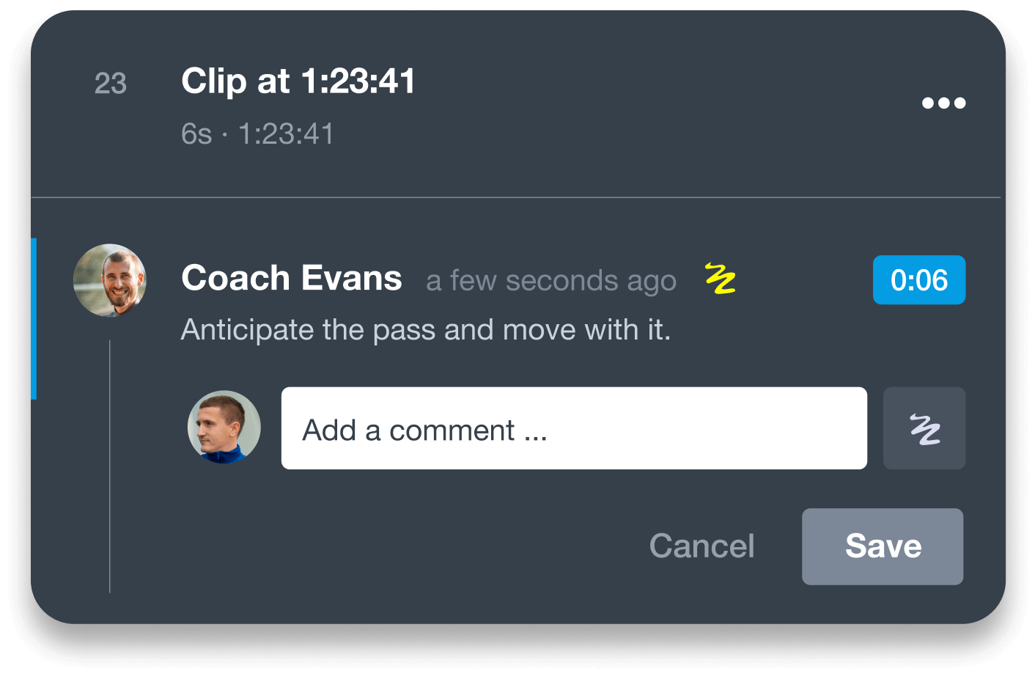Click Coach Evans's name
This screenshot has width=1035, height=674.
click(x=291, y=278)
